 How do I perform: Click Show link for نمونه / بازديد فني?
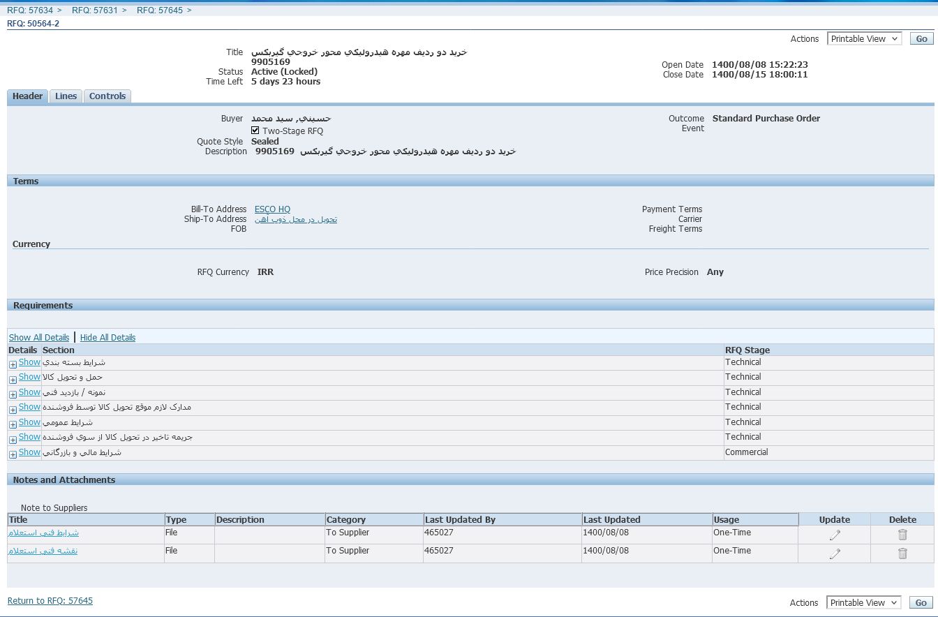point(29,392)
